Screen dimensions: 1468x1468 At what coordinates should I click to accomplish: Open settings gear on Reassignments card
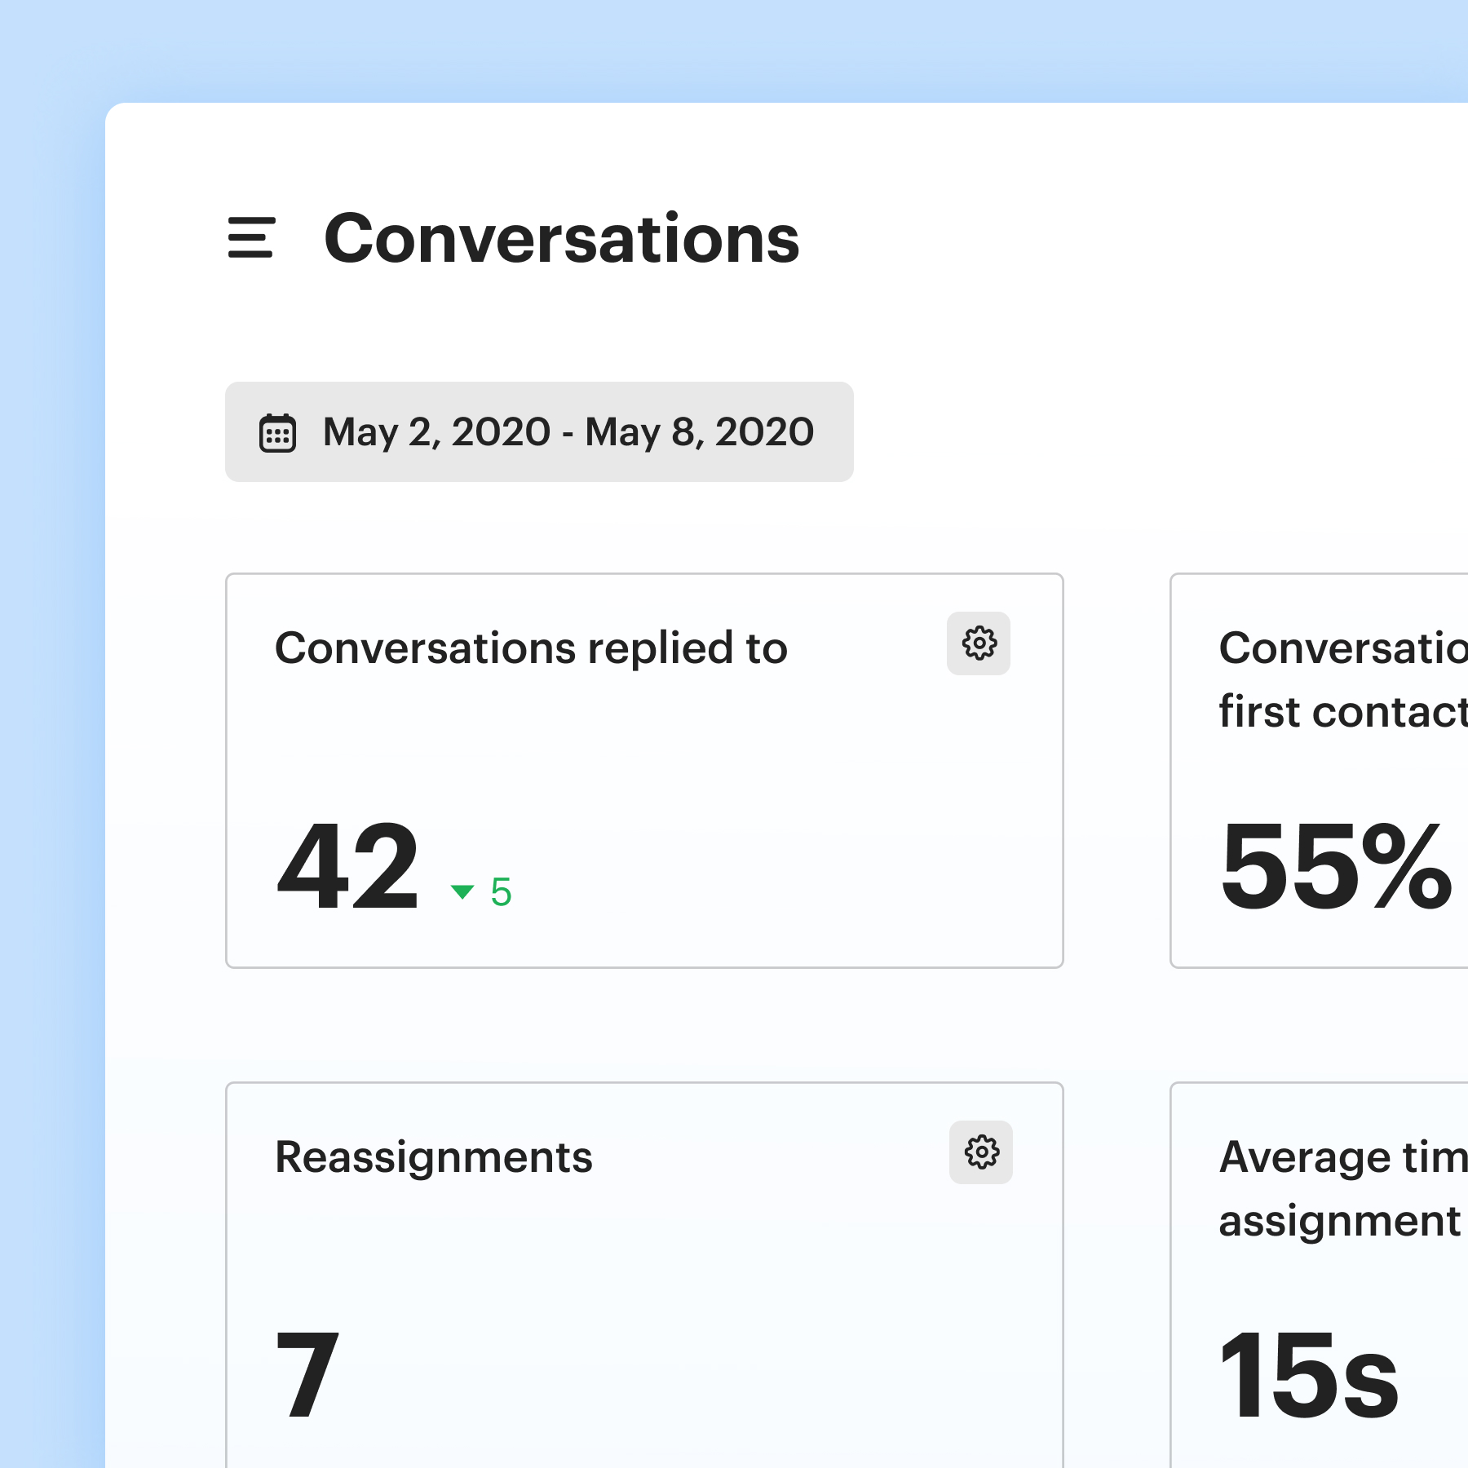(x=981, y=1152)
